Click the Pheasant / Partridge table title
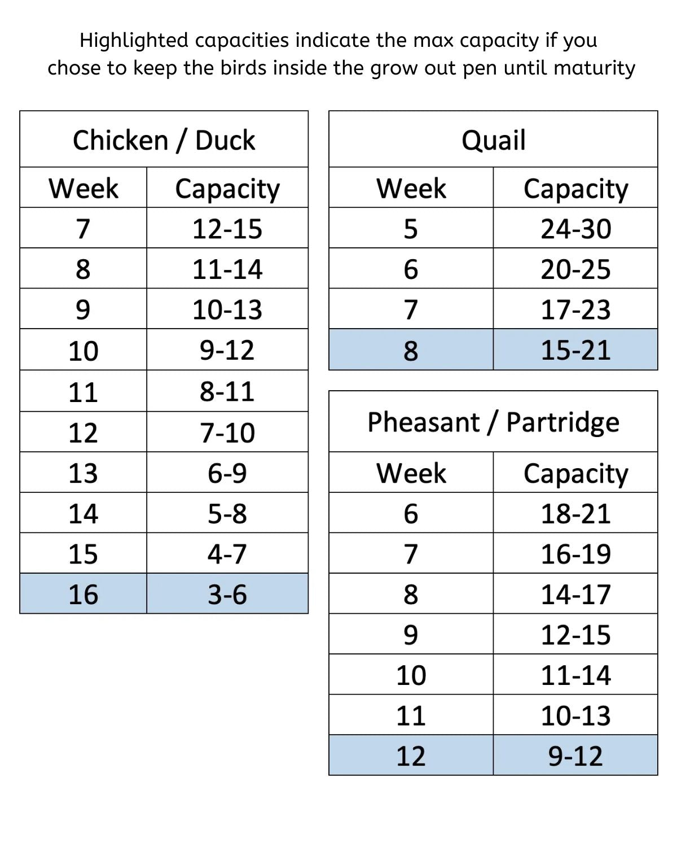 click(493, 422)
